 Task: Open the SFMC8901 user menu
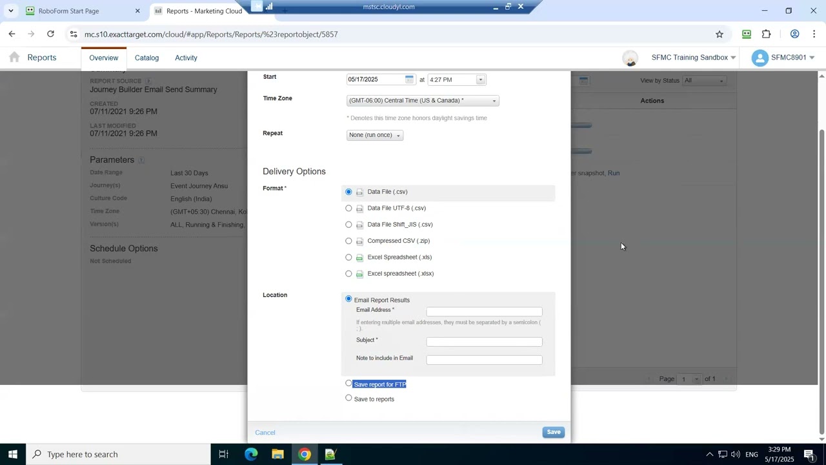click(783, 57)
